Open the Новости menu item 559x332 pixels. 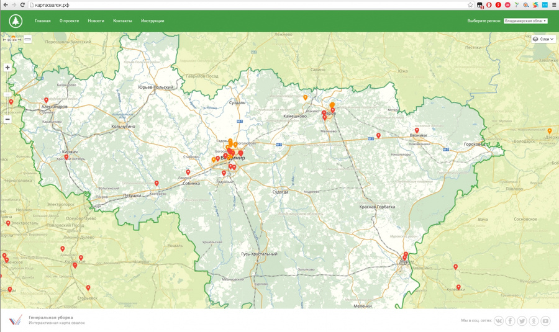[96, 20]
